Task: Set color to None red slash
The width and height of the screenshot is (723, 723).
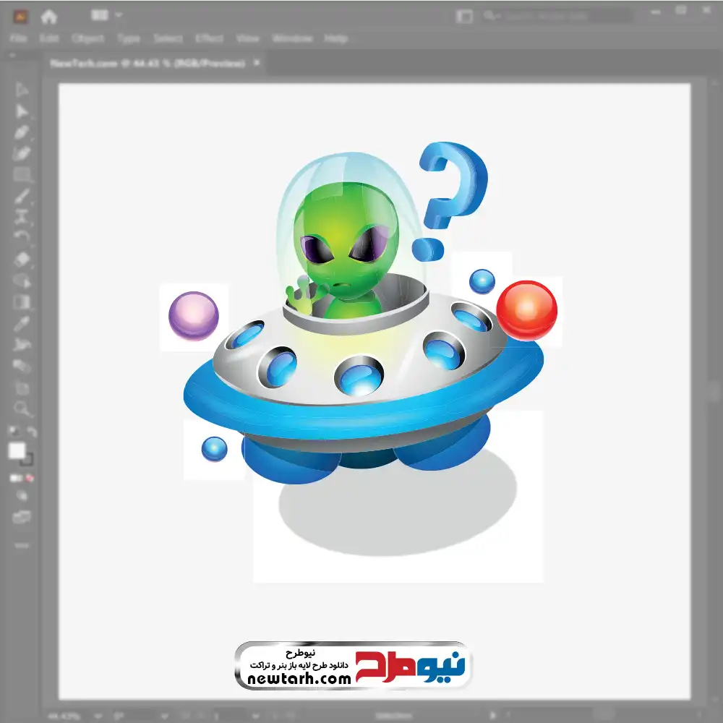Action: coord(30,478)
